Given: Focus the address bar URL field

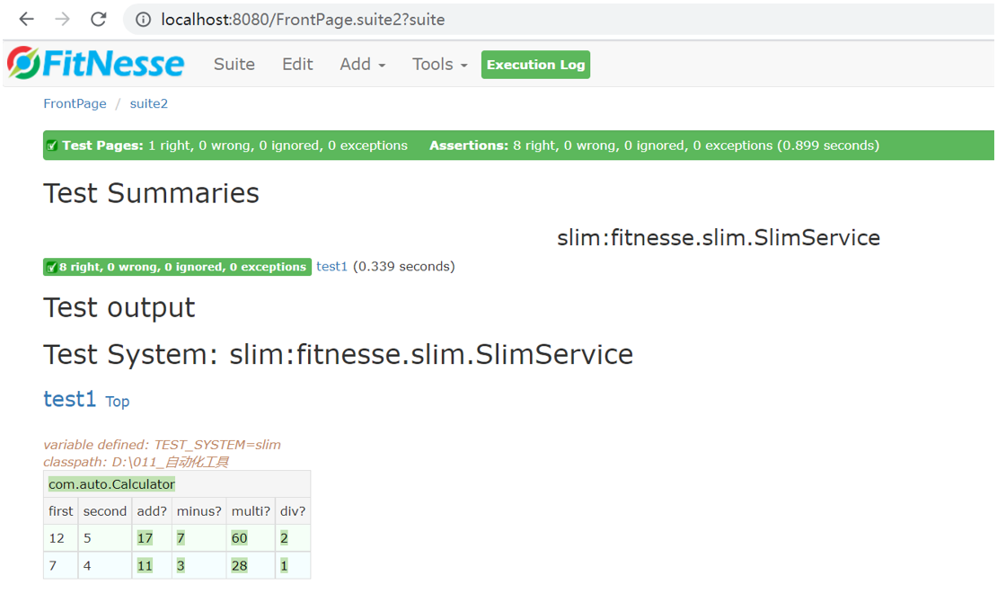Looking at the screenshot, I should [560, 20].
